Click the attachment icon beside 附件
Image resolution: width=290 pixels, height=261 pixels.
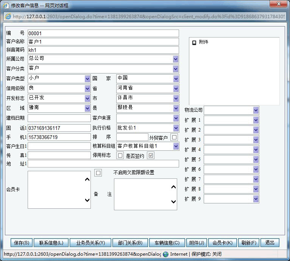point(194,42)
